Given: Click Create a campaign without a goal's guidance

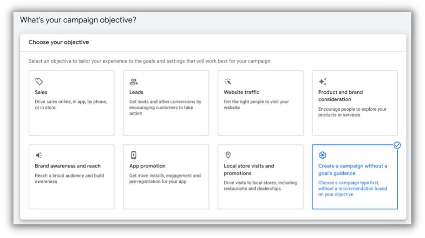Looking at the screenshot, I should pos(352,169).
